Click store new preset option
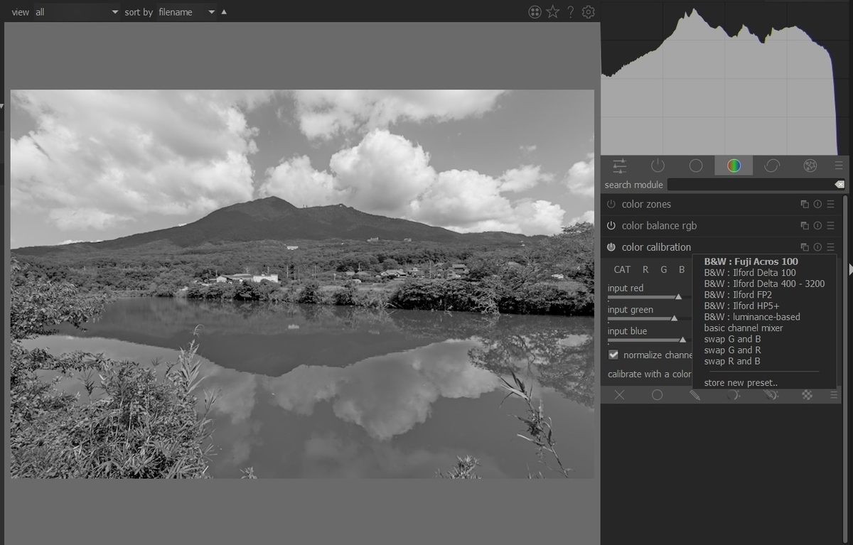 point(741,382)
